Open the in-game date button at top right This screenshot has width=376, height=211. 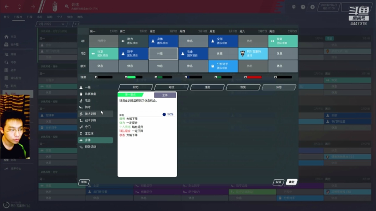pos(328,7)
